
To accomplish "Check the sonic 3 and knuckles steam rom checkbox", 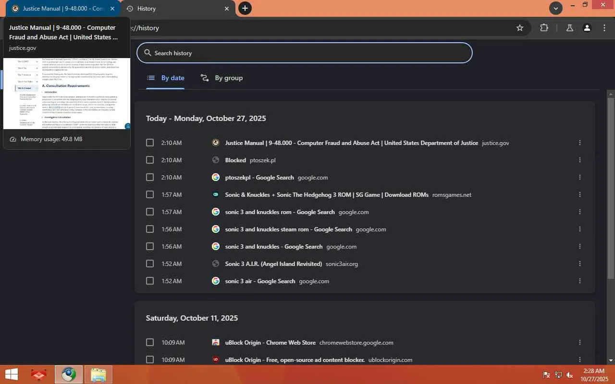I will pyautogui.click(x=150, y=229).
